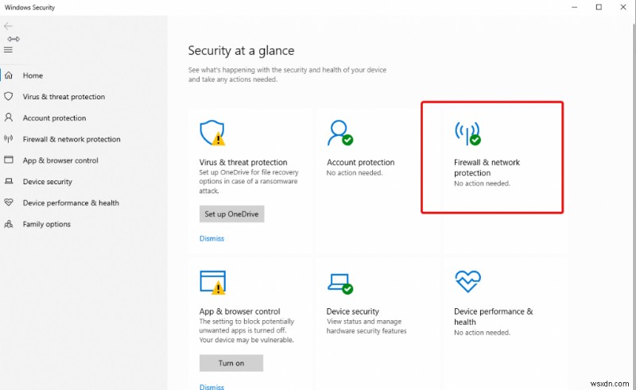Click the Firewall antenna icon in sidebar
This screenshot has width=636, height=390.
pyautogui.click(x=10, y=139)
